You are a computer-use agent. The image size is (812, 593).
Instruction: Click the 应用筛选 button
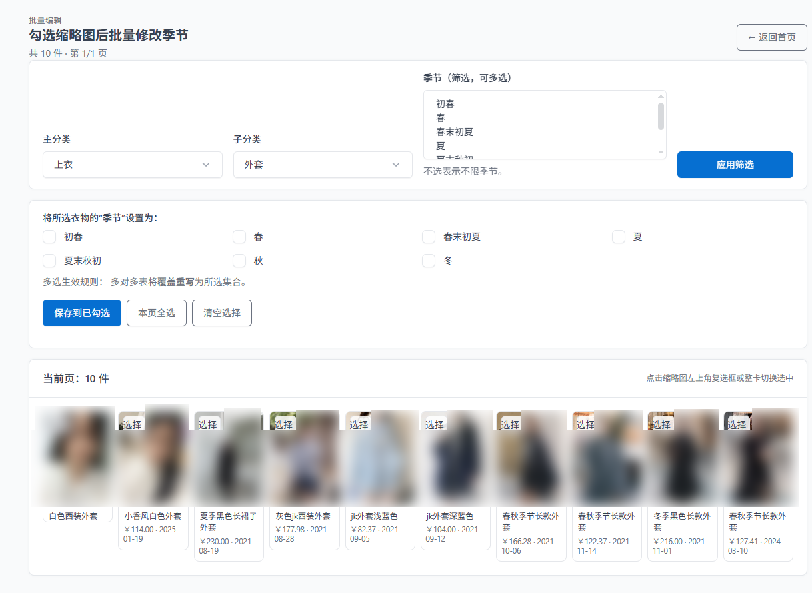(735, 165)
